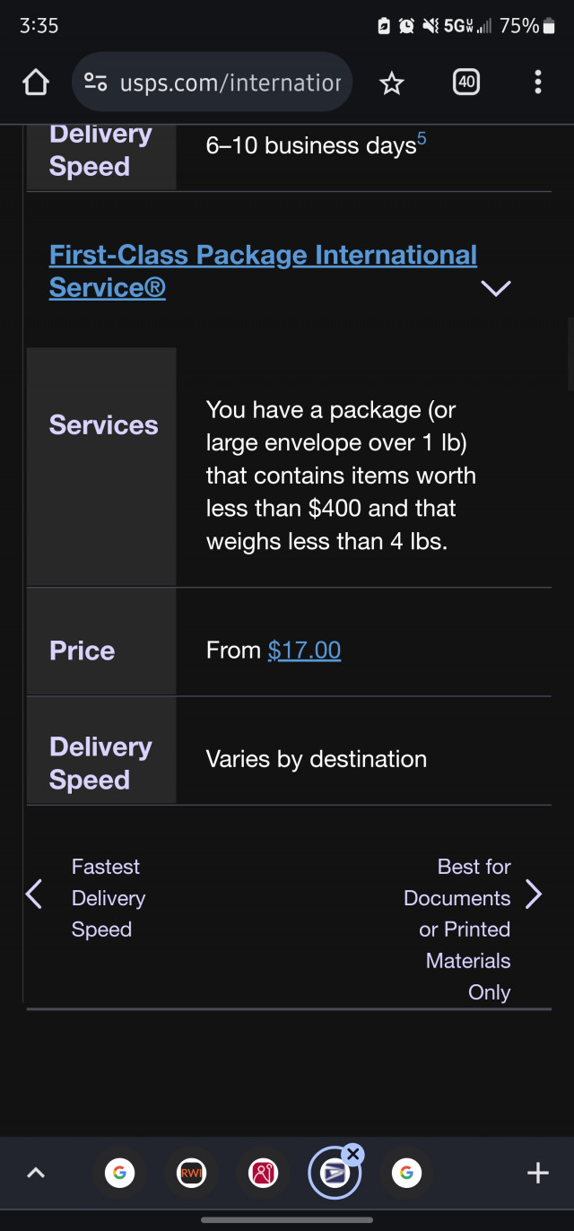Image resolution: width=574 pixels, height=1231 pixels.
Task: Go to previous slide: Fastest Delivery Speed
Action: [34, 894]
